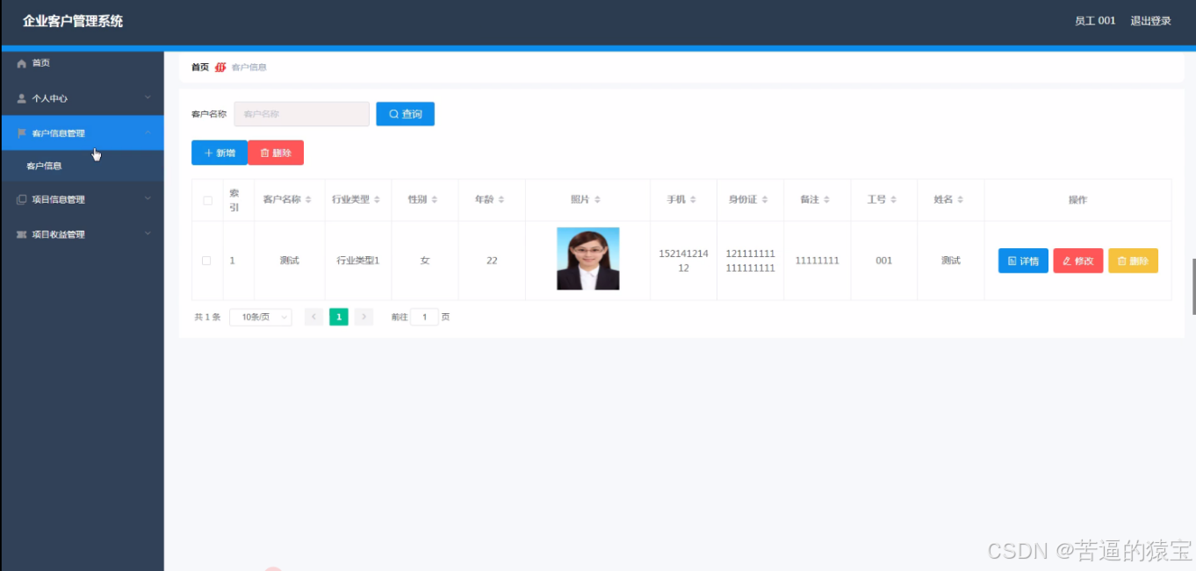Expand 项目收益管理 menu chevron
This screenshot has width=1196, height=571.
[x=148, y=233]
